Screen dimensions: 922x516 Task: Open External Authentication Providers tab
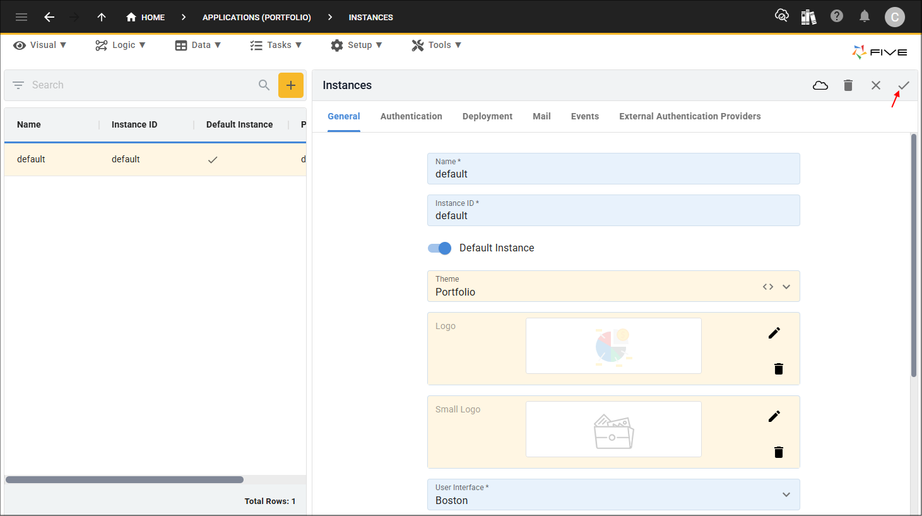coord(690,116)
